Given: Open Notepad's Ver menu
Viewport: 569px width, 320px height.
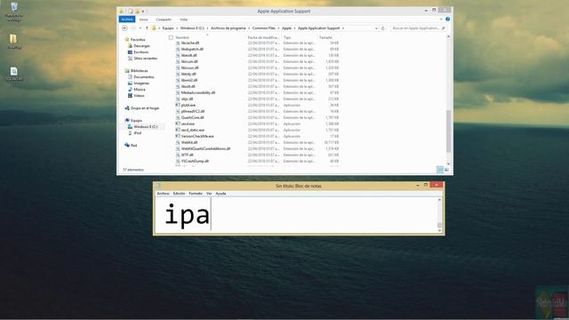Looking at the screenshot, I should click(209, 194).
